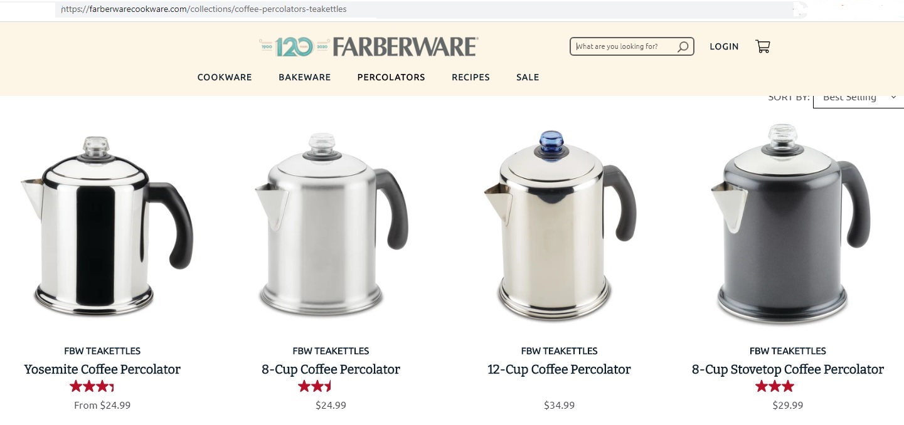Open the Sale menu item
904x425 pixels.
[x=528, y=77]
